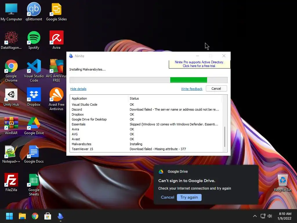
Task: Select the Google Sheets desktop shortcut
Action: [x=34, y=184]
